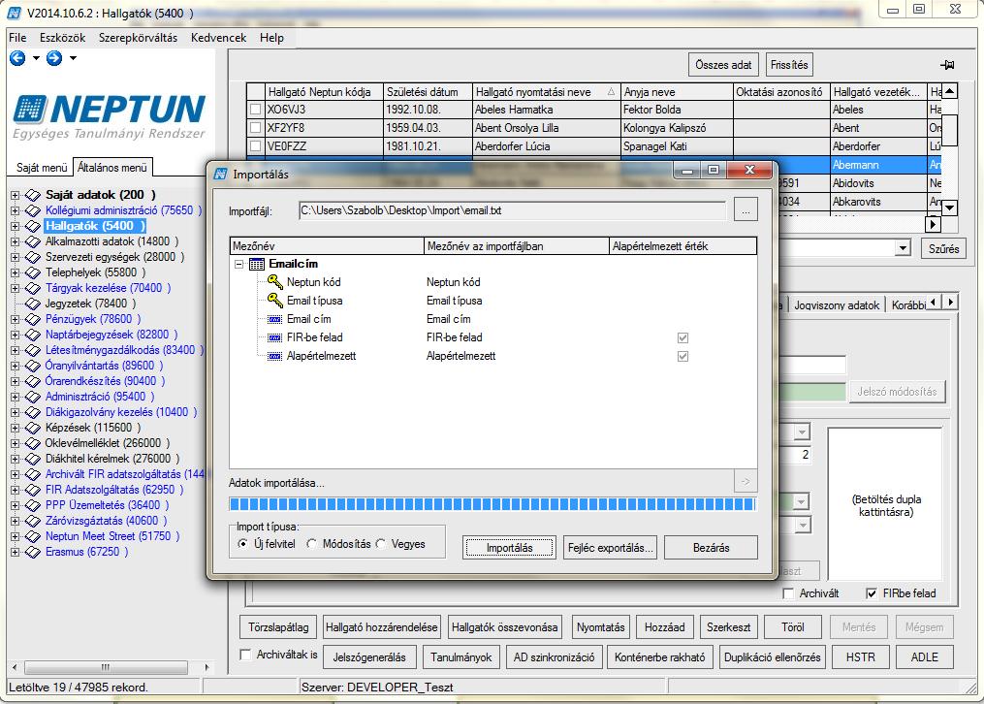The image size is (984, 704).
Task: Expand the Tárgyak kezelése node
Action: (15, 289)
